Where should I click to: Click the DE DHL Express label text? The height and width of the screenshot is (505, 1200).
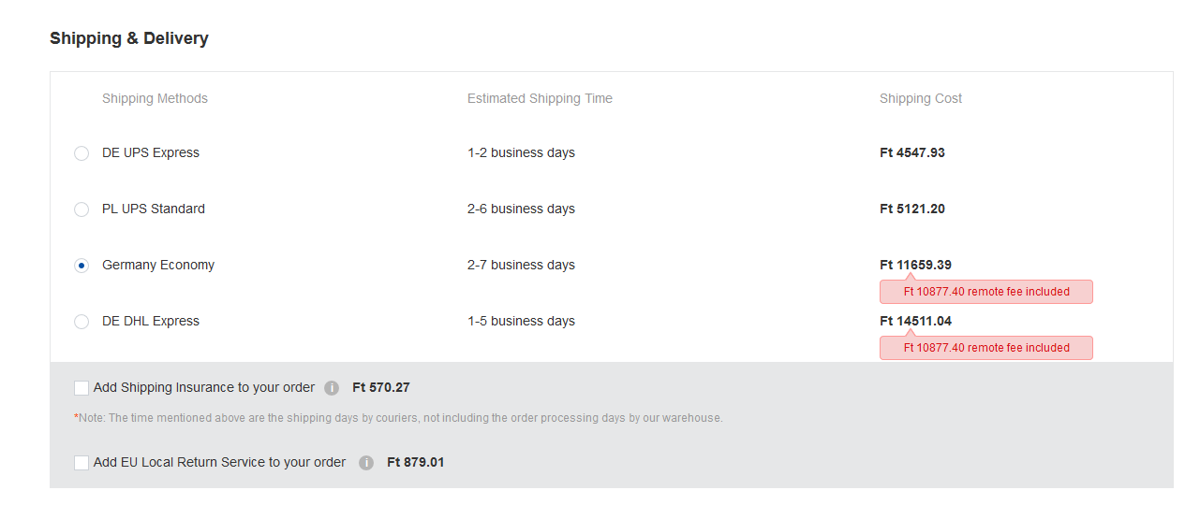tap(151, 321)
